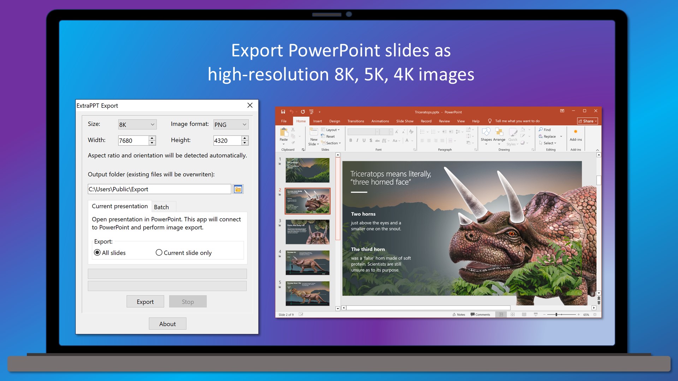Viewport: 678px width, 381px height.
Task: Switch to the Transitions ribbon tab
Action: pyautogui.click(x=356, y=121)
